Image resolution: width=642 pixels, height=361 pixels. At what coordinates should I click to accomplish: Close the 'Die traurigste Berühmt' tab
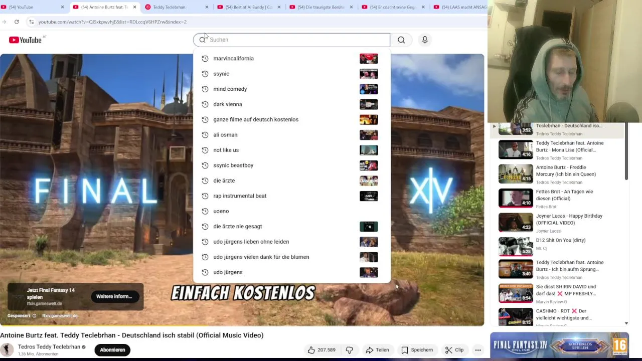coord(351,7)
